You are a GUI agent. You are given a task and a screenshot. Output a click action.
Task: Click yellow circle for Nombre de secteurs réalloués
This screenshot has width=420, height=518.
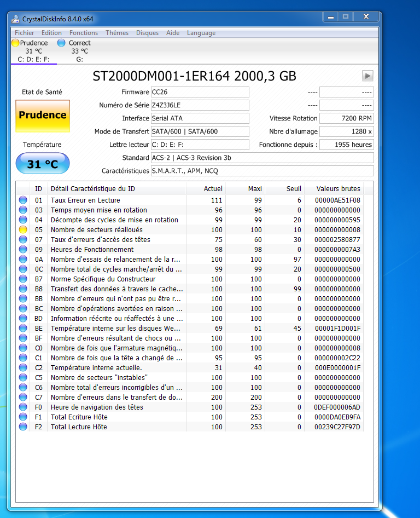pos(23,229)
